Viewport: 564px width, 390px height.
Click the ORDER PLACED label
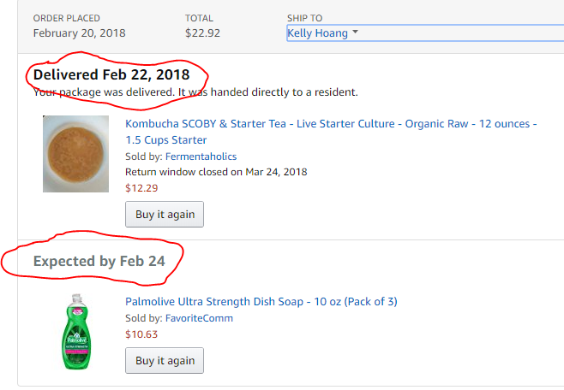67,18
